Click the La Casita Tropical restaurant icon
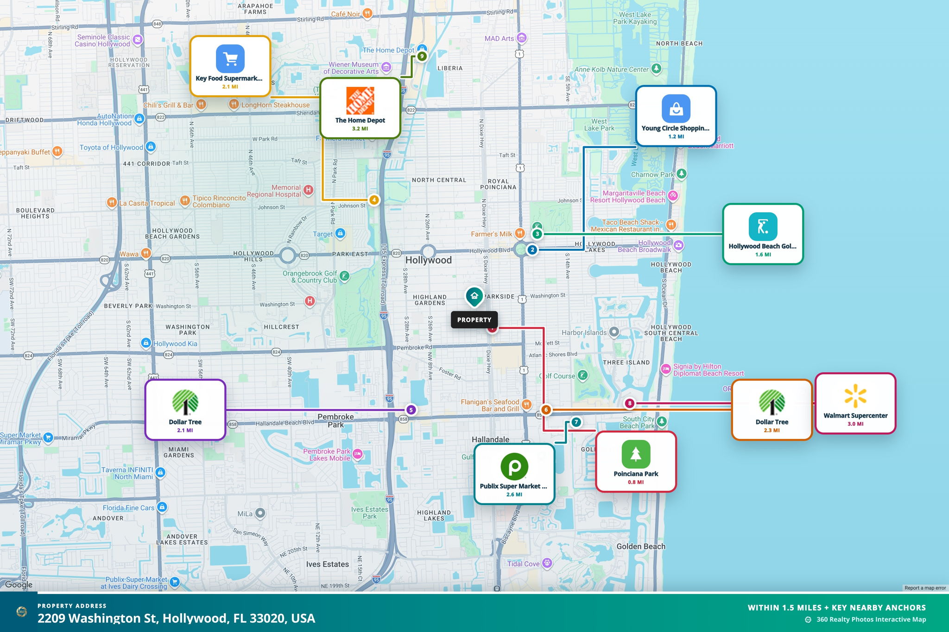 click(x=111, y=203)
